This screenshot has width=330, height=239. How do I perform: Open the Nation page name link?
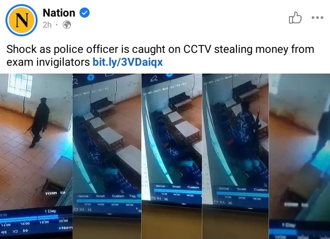pyautogui.click(x=59, y=13)
